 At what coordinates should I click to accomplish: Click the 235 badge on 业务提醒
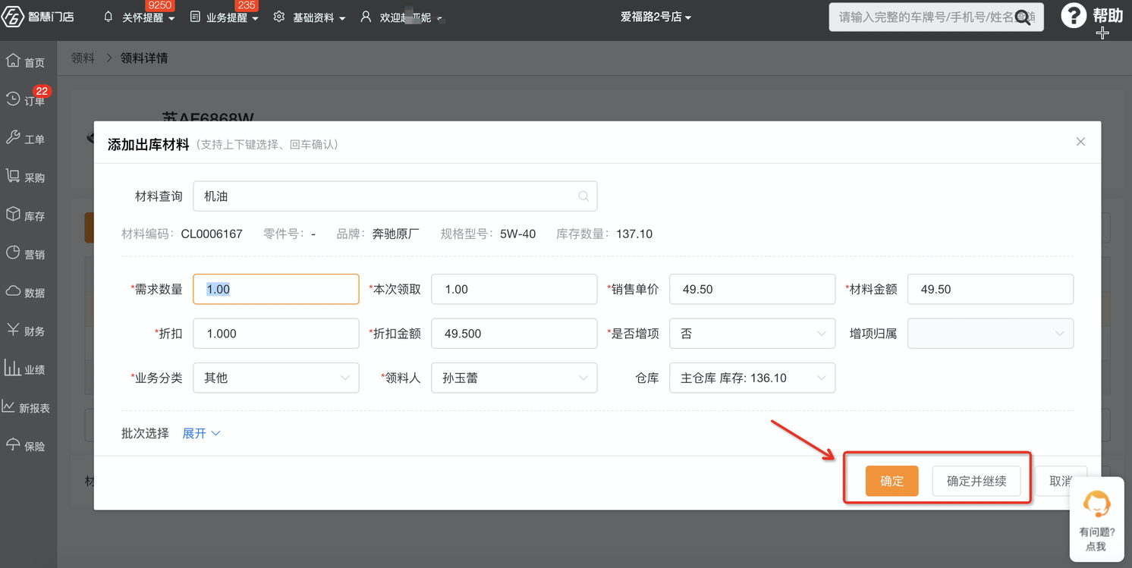tap(247, 5)
